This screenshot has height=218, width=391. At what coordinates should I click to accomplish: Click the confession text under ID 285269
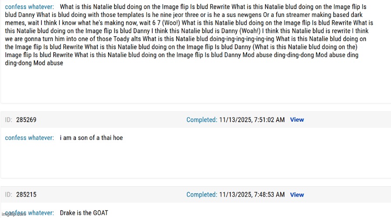[91, 138]
